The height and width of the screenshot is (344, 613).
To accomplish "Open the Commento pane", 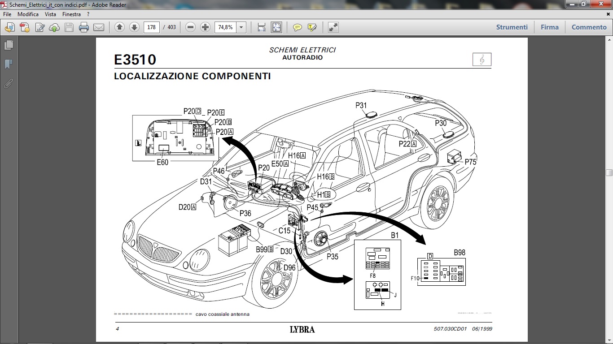I will [589, 27].
